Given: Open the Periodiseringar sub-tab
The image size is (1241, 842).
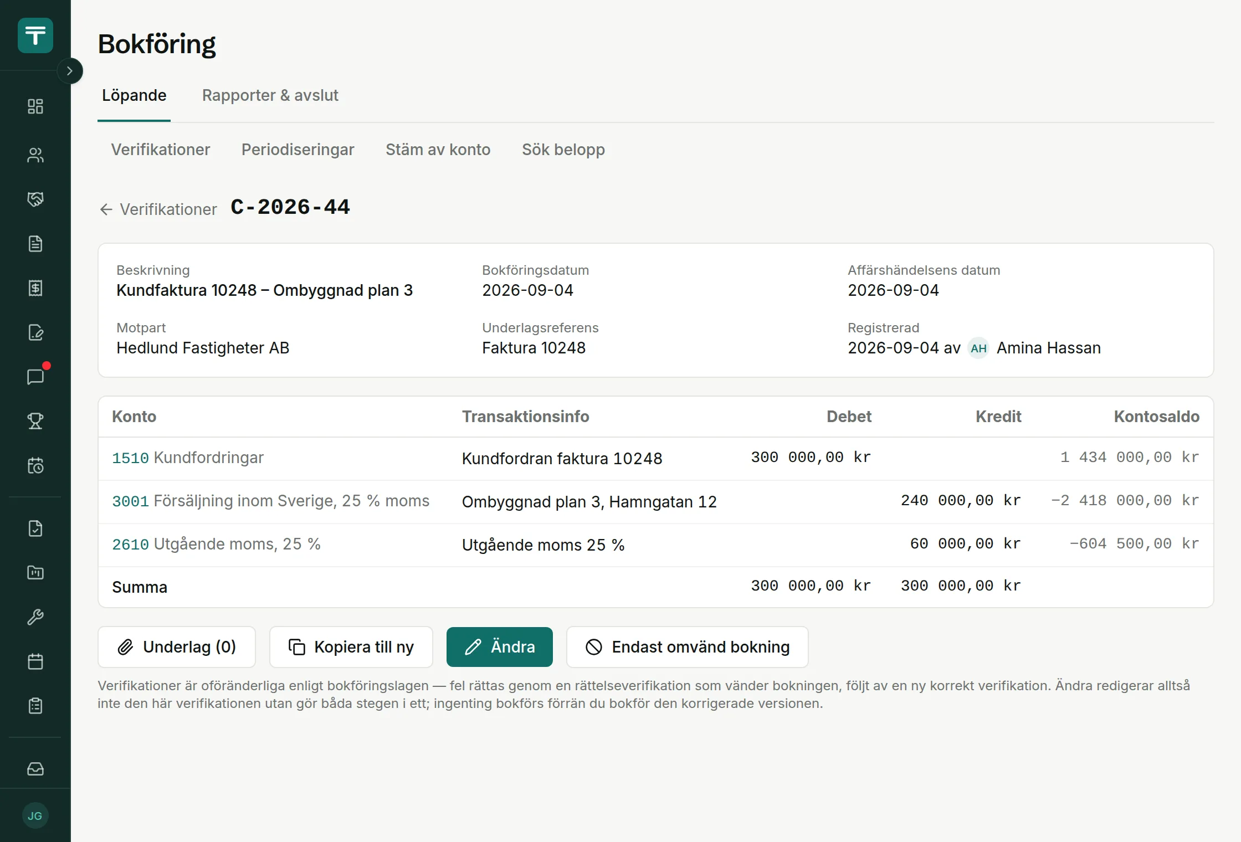Looking at the screenshot, I should 298,150.
